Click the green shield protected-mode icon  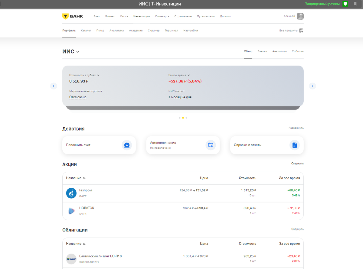tap(345, 4)
